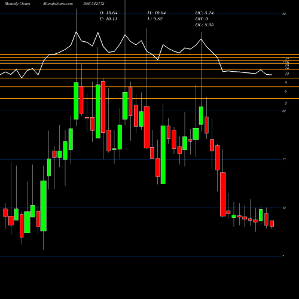The image size is (299, 299).
Task: Click the '22' price axis label
Action: point(284,111)
